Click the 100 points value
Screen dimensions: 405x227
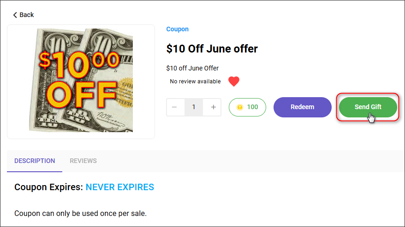point(252,107)
